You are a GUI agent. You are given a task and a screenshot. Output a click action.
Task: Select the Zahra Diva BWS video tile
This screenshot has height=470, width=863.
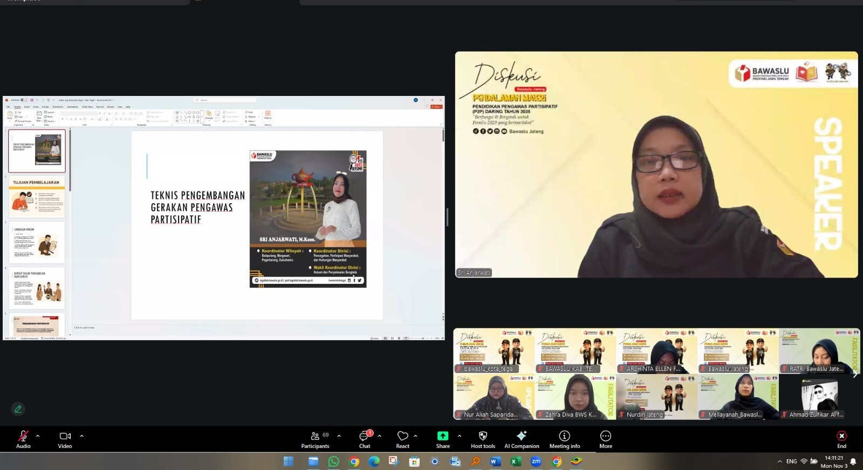pos(575,397)
